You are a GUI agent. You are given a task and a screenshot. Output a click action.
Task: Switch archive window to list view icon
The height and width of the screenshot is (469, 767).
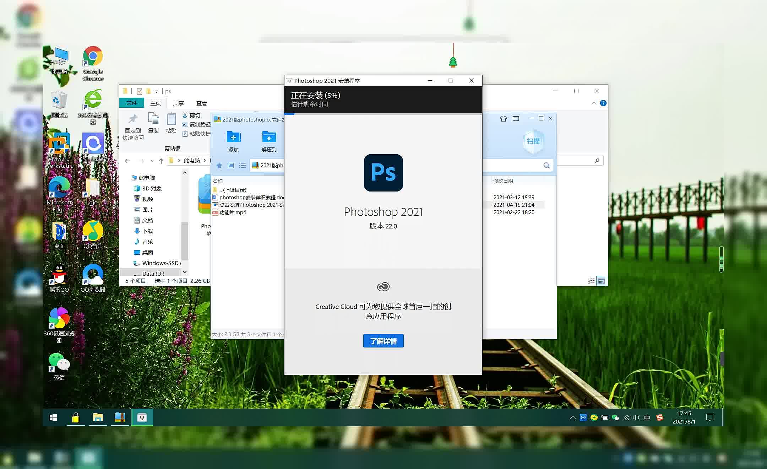[x=243, y=166]
